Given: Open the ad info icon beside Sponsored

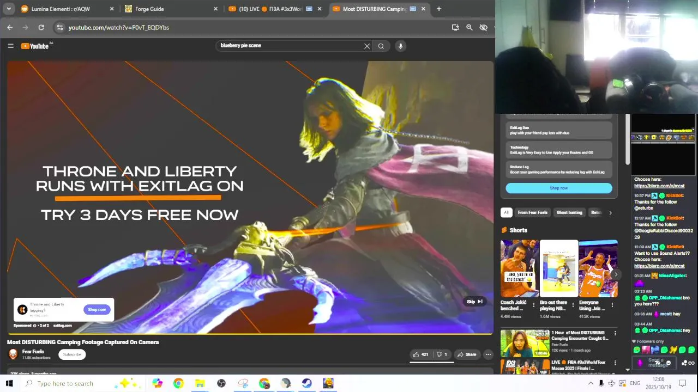Looking at the screenshot, I should point(34,326).
